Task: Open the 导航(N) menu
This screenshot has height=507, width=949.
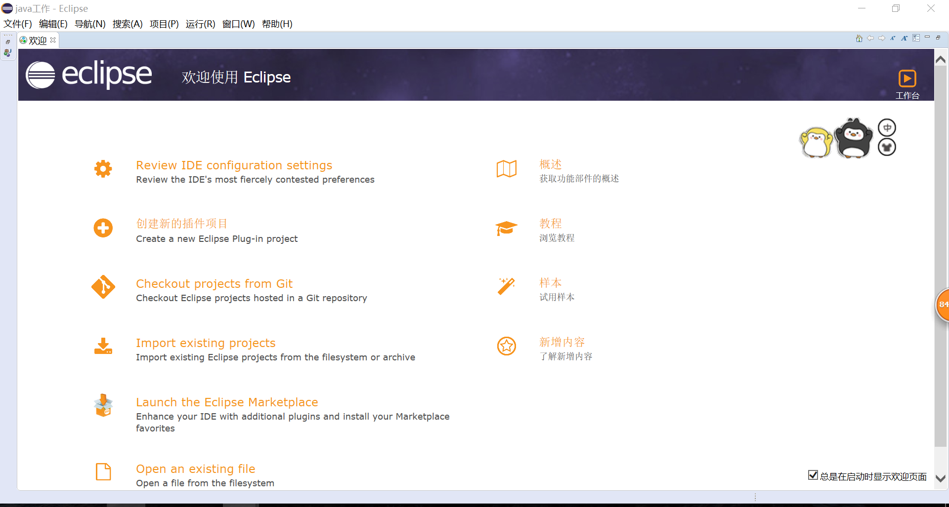Action: pyautogui.click(x=90, y=24)
